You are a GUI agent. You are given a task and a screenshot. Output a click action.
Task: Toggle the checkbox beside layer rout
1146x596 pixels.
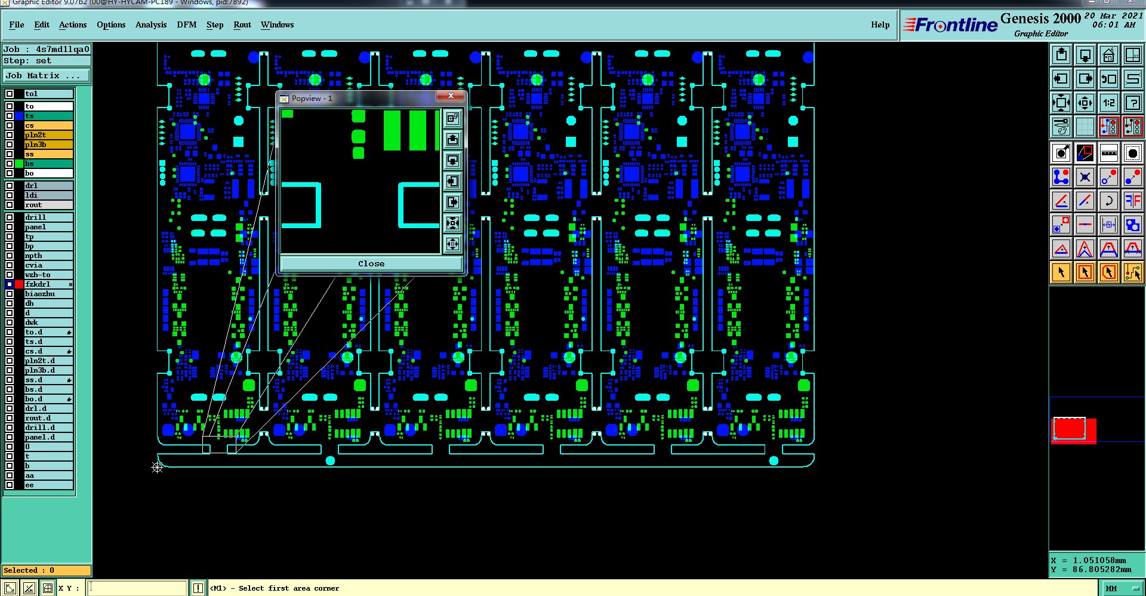coord(10,205)
